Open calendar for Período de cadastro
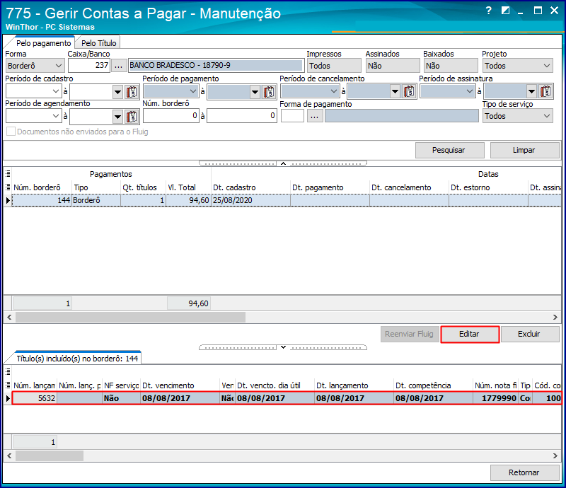The height and width of the screenshot is (488, 566). click(x=132, y=92)
